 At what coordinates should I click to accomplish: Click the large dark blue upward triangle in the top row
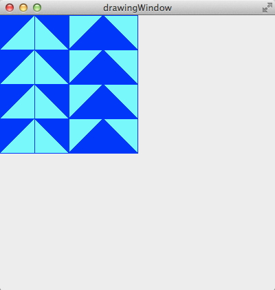(103, 38)
